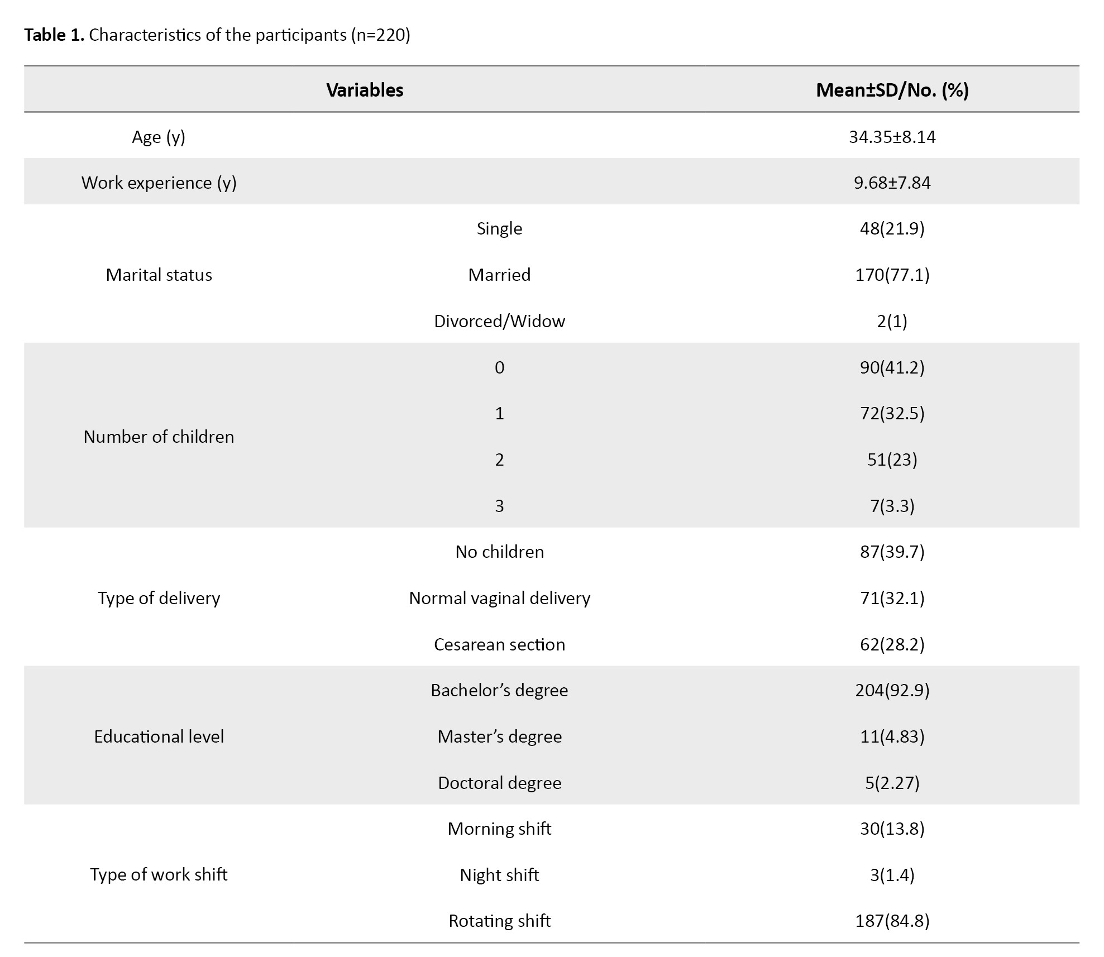
Task: Select the Age (y) row label
Action: click(x=159, y=137)
